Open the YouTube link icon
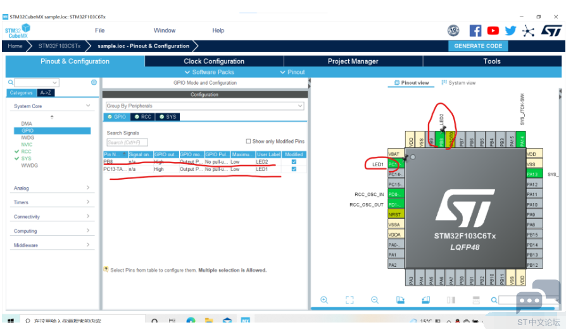Screen dimensions: 566x332 [x=493, y=30]
